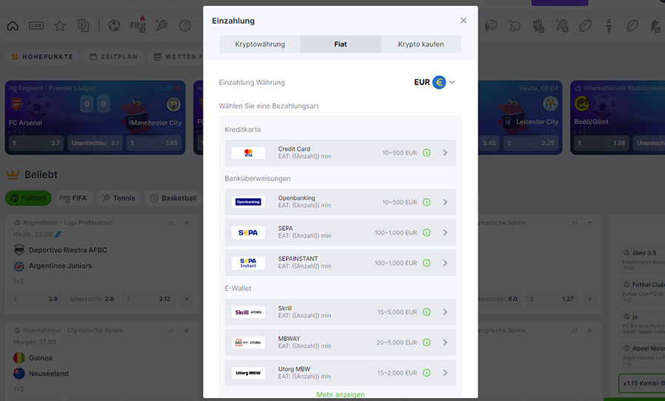Open the Credit Card payment chevron

coord(445,152)
